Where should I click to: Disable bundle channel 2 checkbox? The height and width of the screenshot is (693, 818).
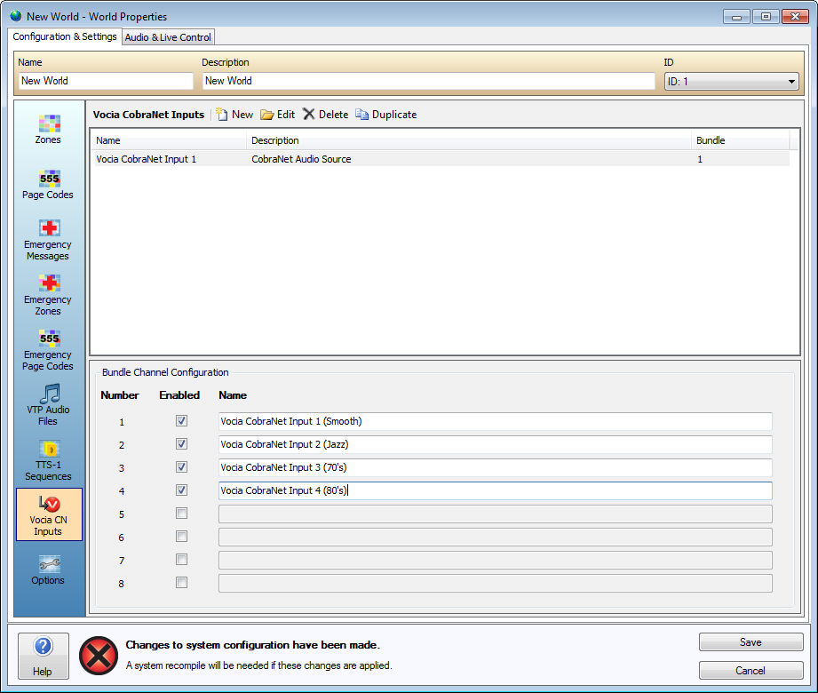(181, 444)
